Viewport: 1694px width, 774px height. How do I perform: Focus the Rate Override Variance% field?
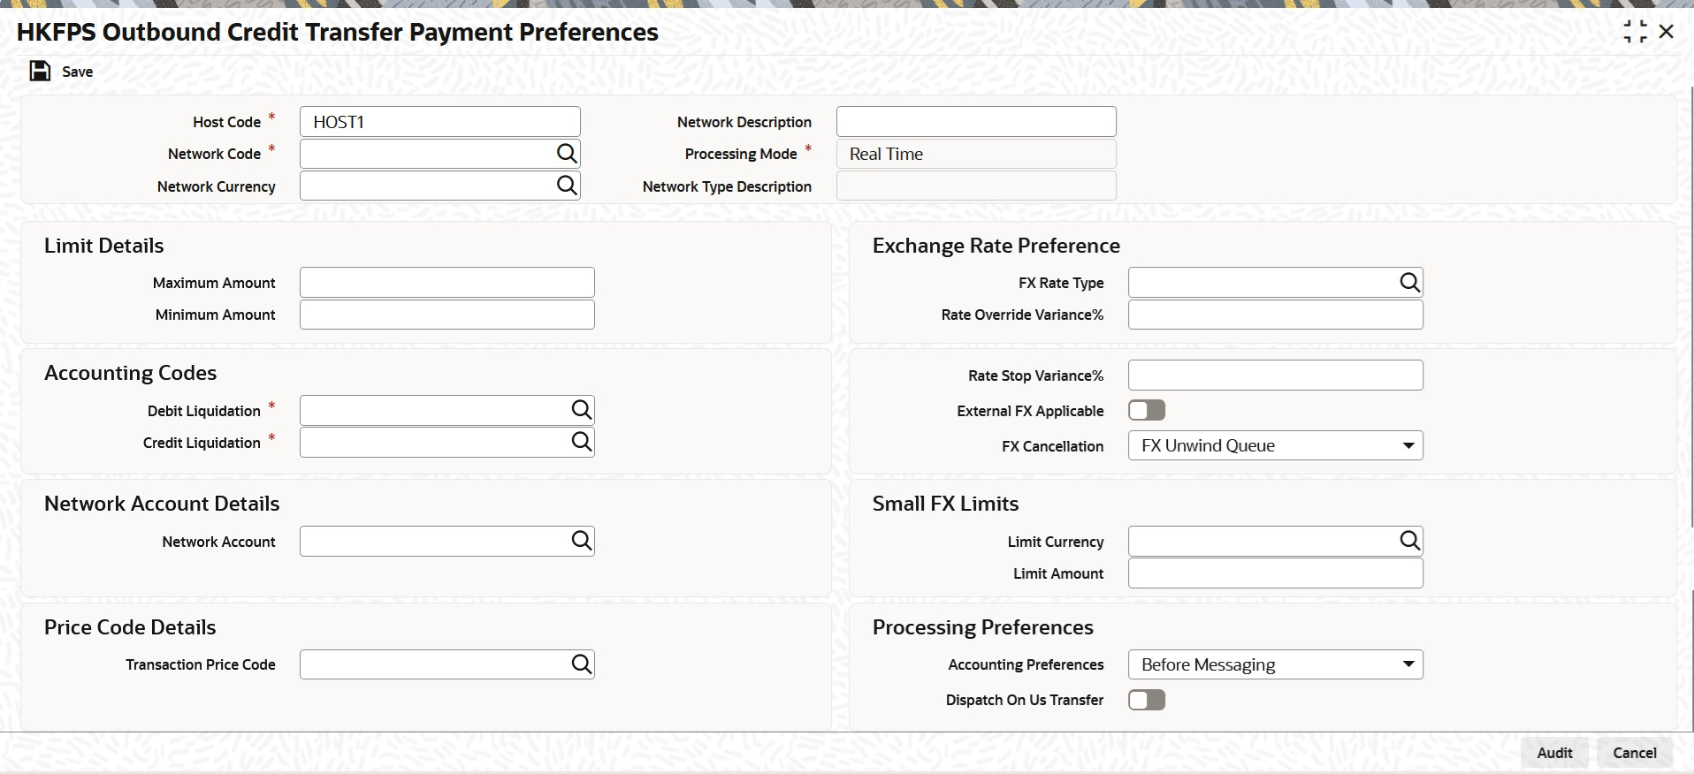coord(1275,315)
